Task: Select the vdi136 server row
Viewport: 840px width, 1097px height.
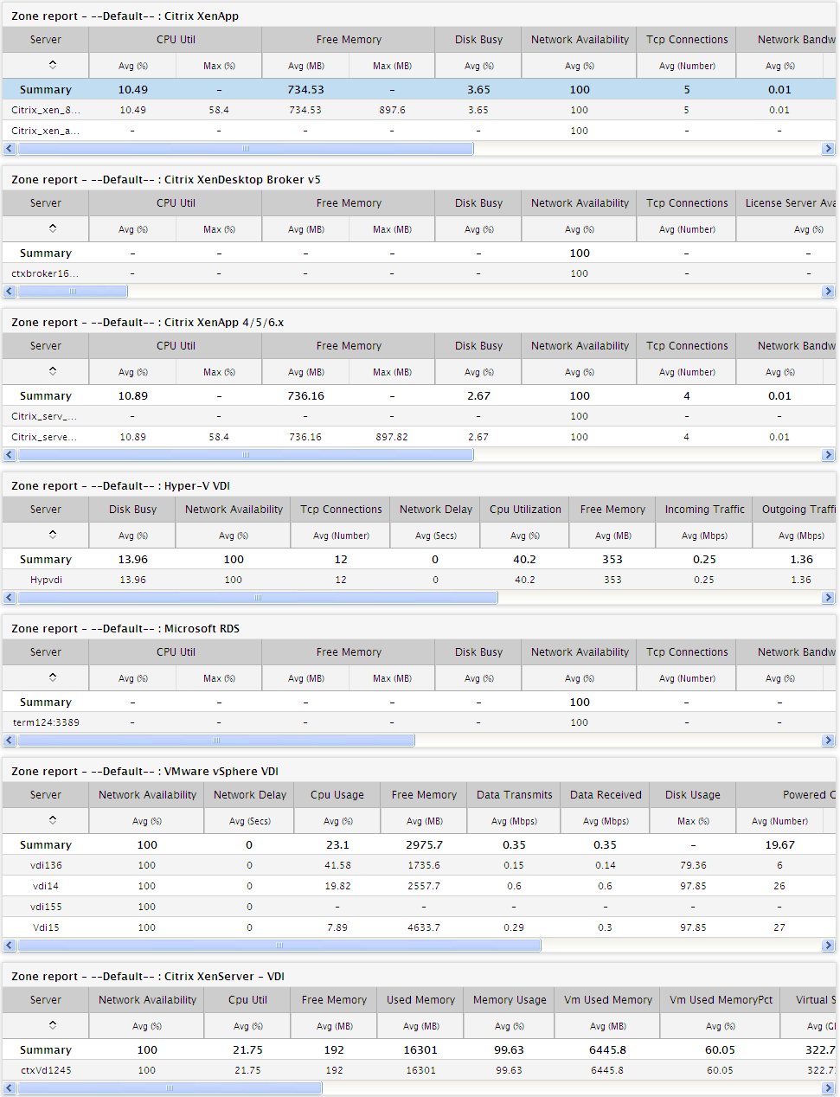Action: 420,865
